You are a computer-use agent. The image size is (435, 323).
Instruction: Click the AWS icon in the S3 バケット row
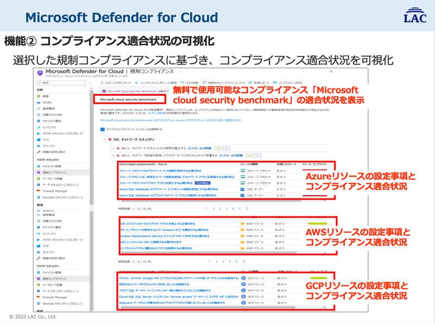(242, 248)
